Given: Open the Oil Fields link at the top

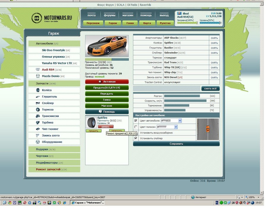Looking at the screenshot, I should [132, 5].
